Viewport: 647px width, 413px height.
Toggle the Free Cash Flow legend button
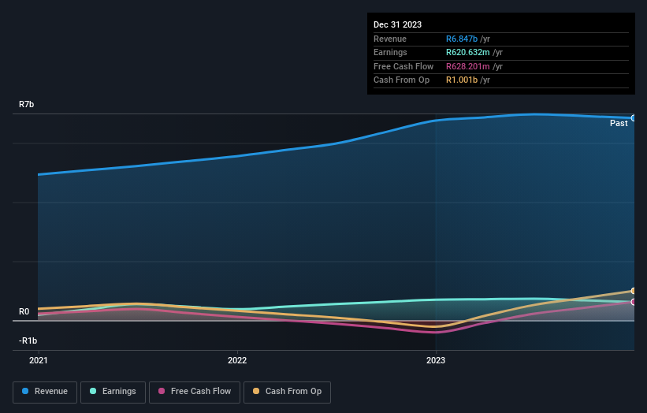[195, 392]
